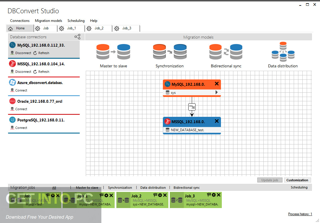
Task: Filter migration jobs by All
Action: pos(54,188)
